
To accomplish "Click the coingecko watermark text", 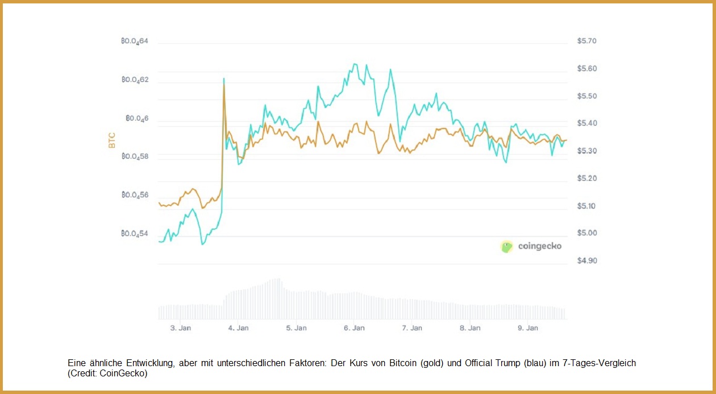I will pyautogui.click(x=539, y=246).
